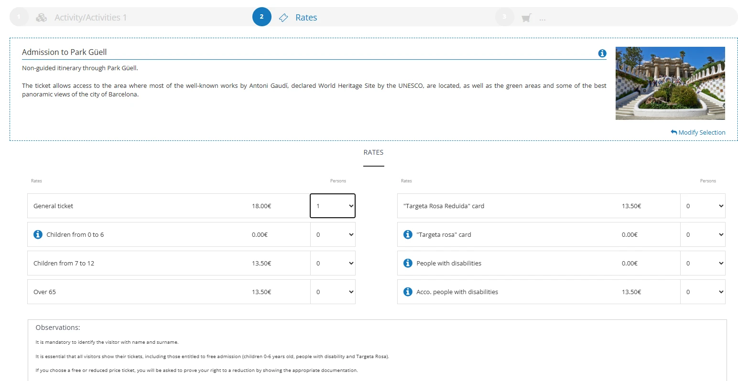This screenshot has height=381, width=738.
Task: Open People with disabilities persons dropdown
Action: pyautogui.click(x=703, y=263)
